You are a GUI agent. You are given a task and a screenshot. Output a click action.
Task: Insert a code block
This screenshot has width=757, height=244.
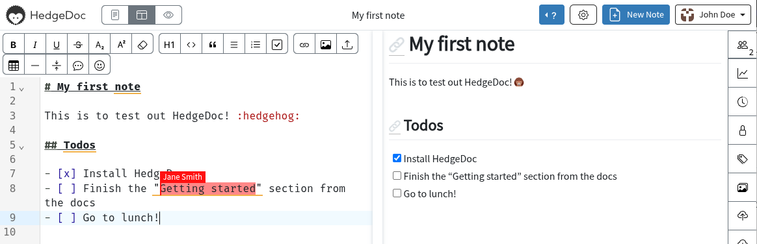point(191,45)
